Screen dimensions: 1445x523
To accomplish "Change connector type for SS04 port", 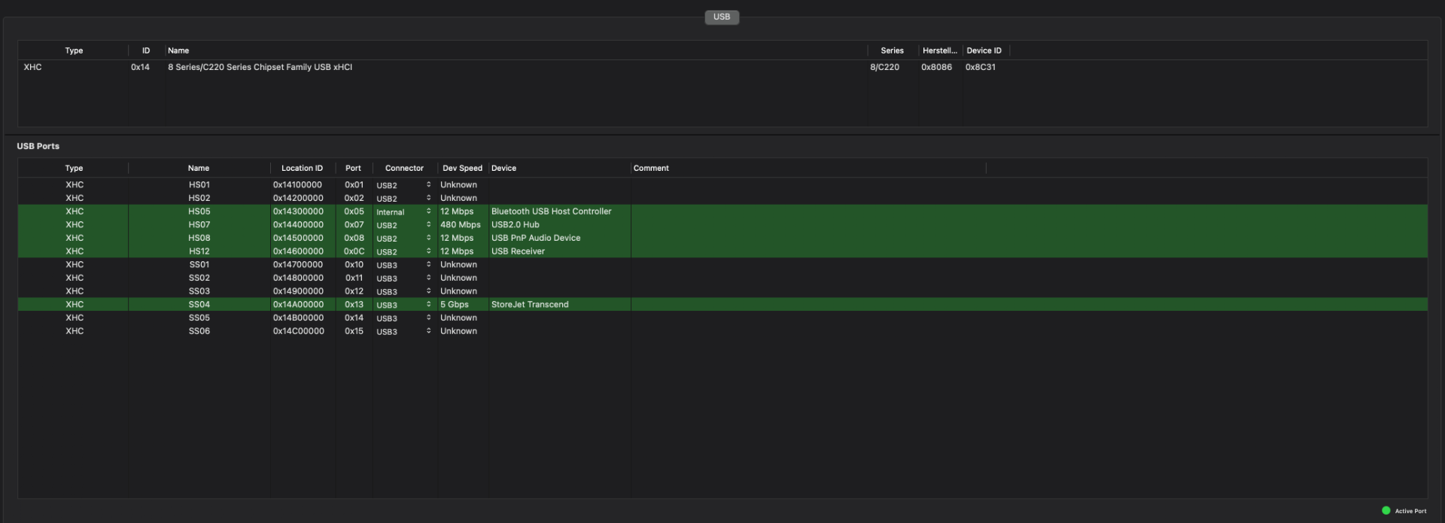I will (428, 305).
